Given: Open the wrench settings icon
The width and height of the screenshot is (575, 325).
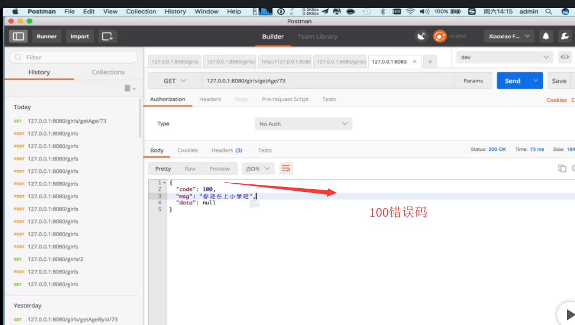Looking at the screenshot, I should tap(565, 36).
